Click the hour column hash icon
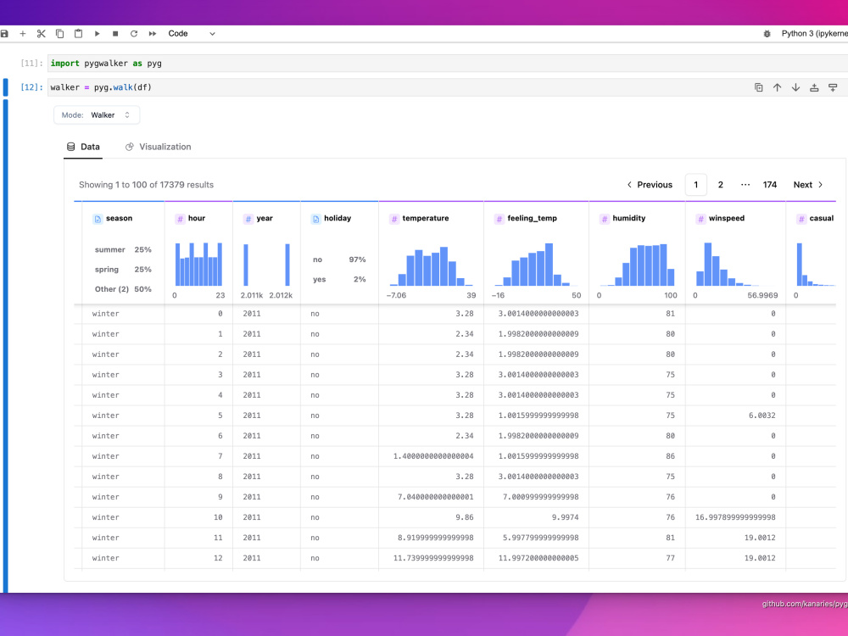The height and width of the screenshot is (636, 848). [x=180, y=219]
